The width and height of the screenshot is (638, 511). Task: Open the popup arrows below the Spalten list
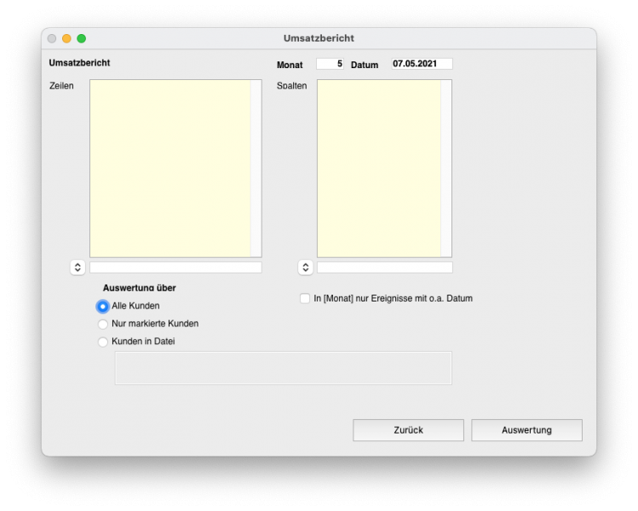point(305,267)
